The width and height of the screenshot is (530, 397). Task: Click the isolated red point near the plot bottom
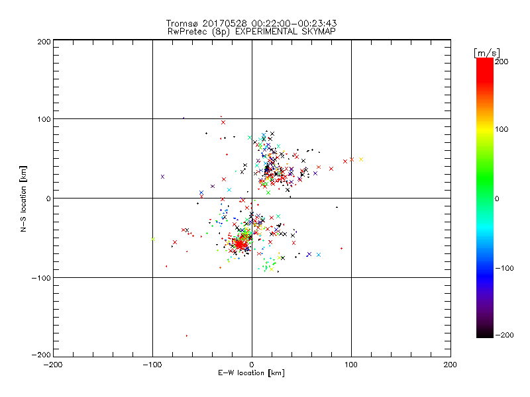pos(187,336)
